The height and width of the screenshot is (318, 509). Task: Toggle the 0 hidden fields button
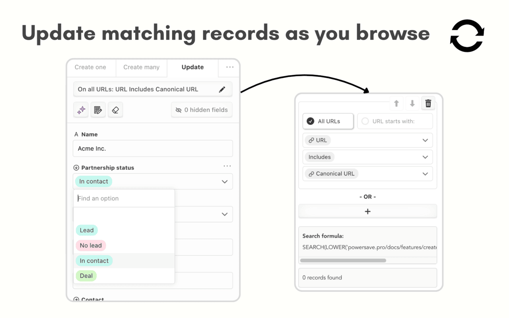(x=202, y=110)
